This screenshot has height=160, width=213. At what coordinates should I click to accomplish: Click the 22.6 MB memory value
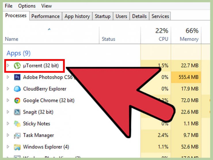[x=190, y=112]
